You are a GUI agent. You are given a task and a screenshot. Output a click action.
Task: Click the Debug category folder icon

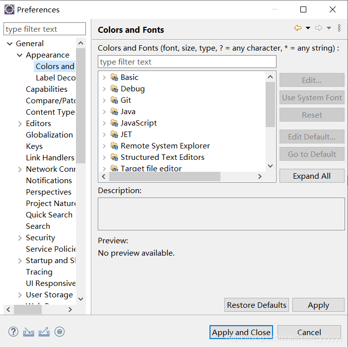pos(114,89)
